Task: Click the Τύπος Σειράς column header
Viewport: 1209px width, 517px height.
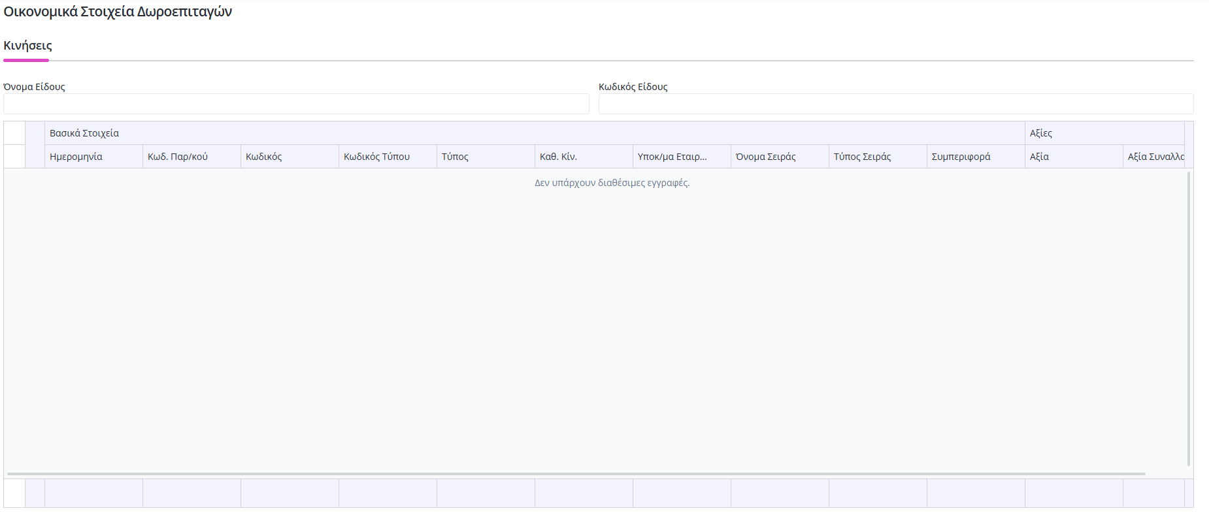Action: coord(878,157)
